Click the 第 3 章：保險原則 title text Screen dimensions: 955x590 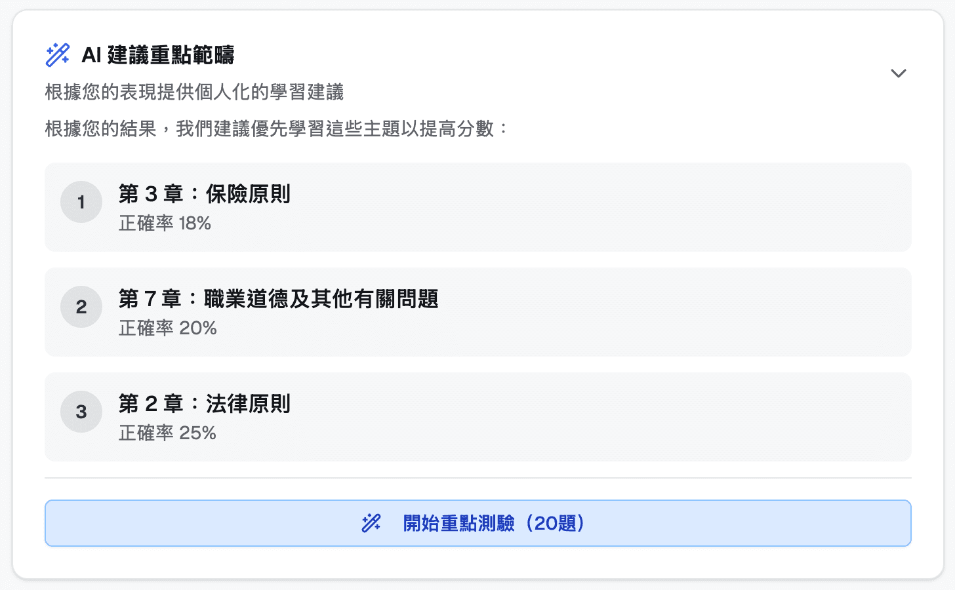click(x=205, y=194)
